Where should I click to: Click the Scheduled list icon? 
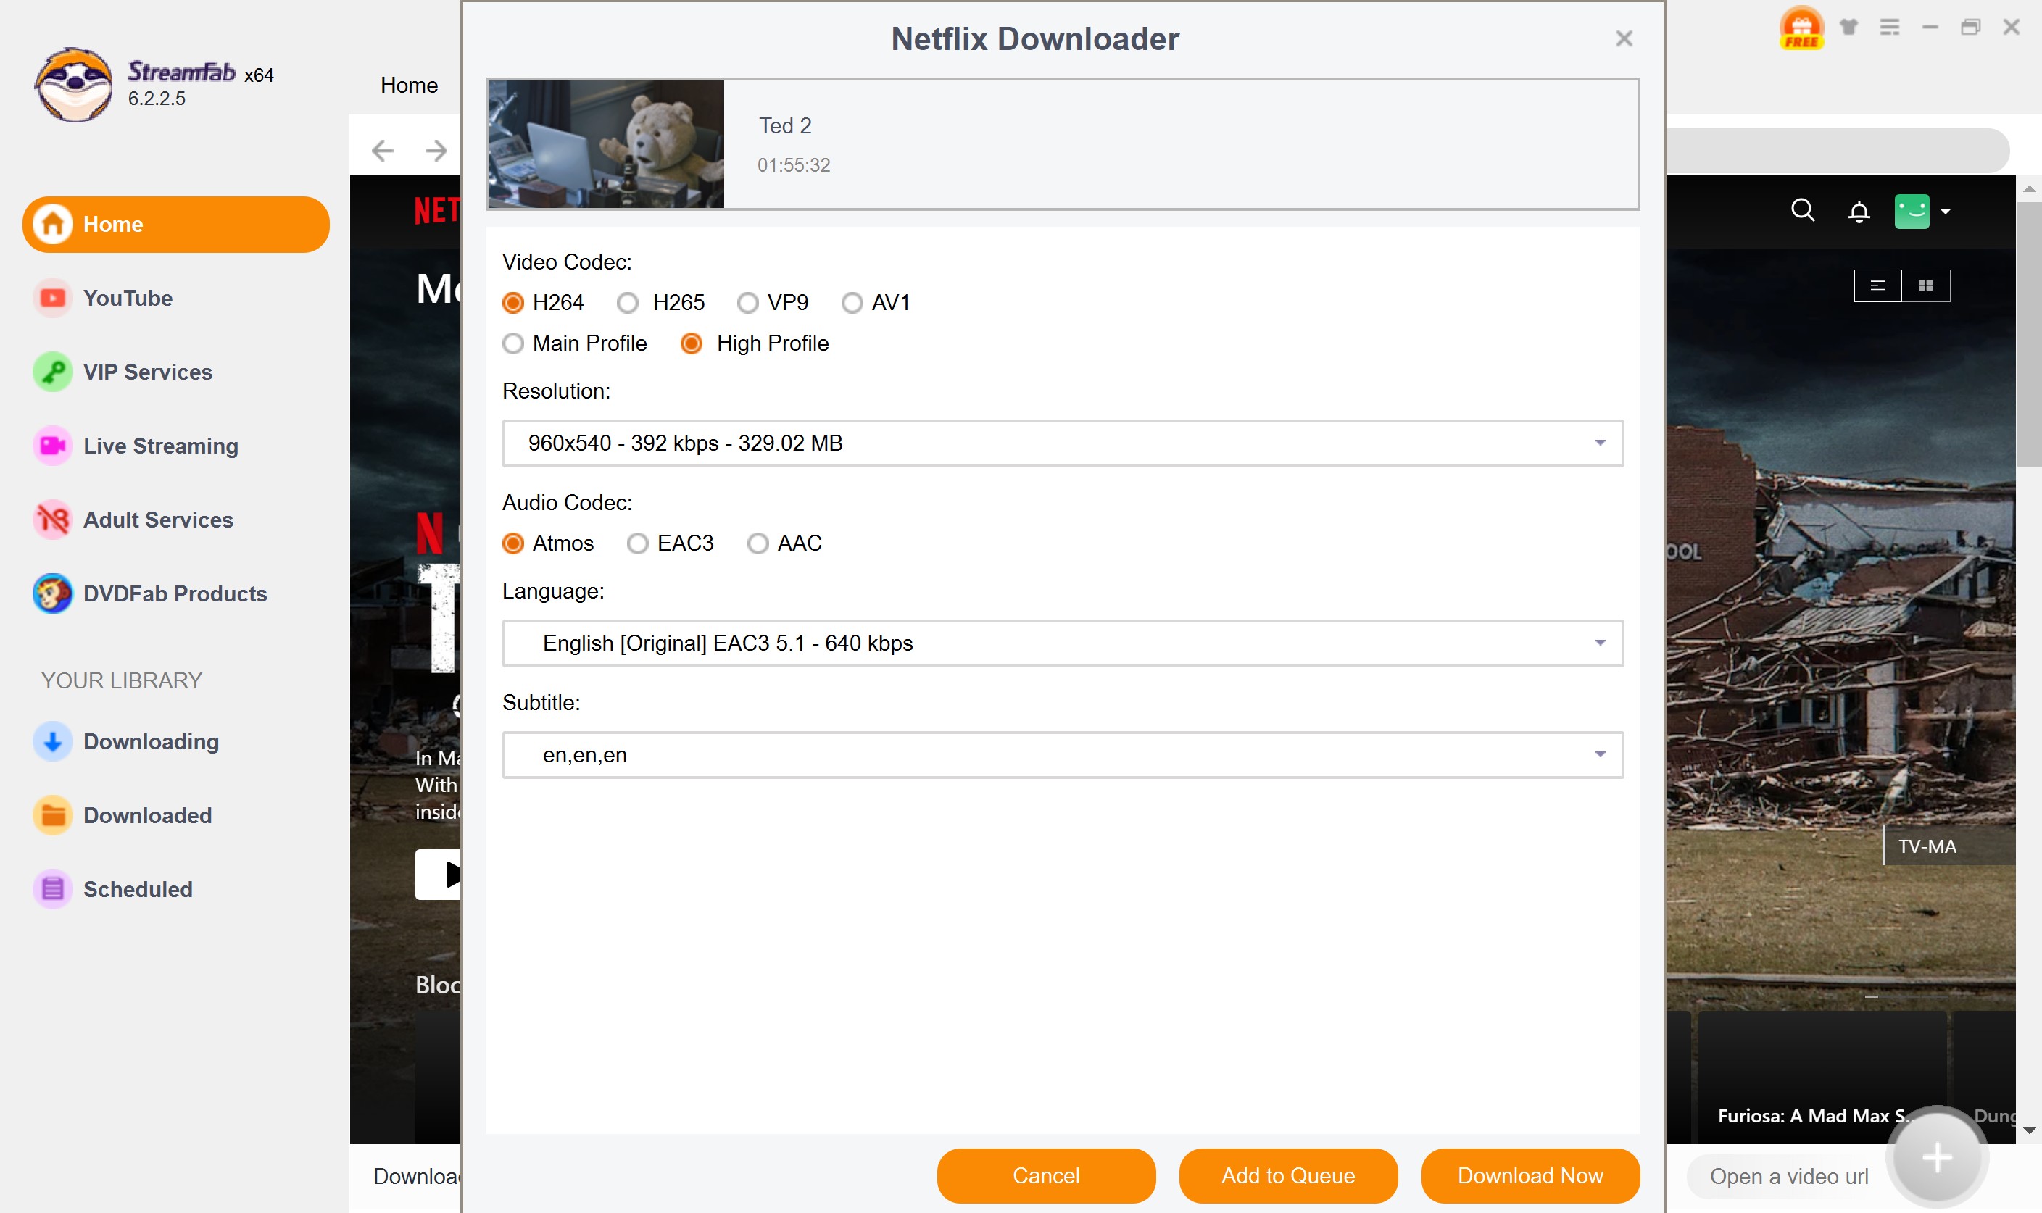53,889
